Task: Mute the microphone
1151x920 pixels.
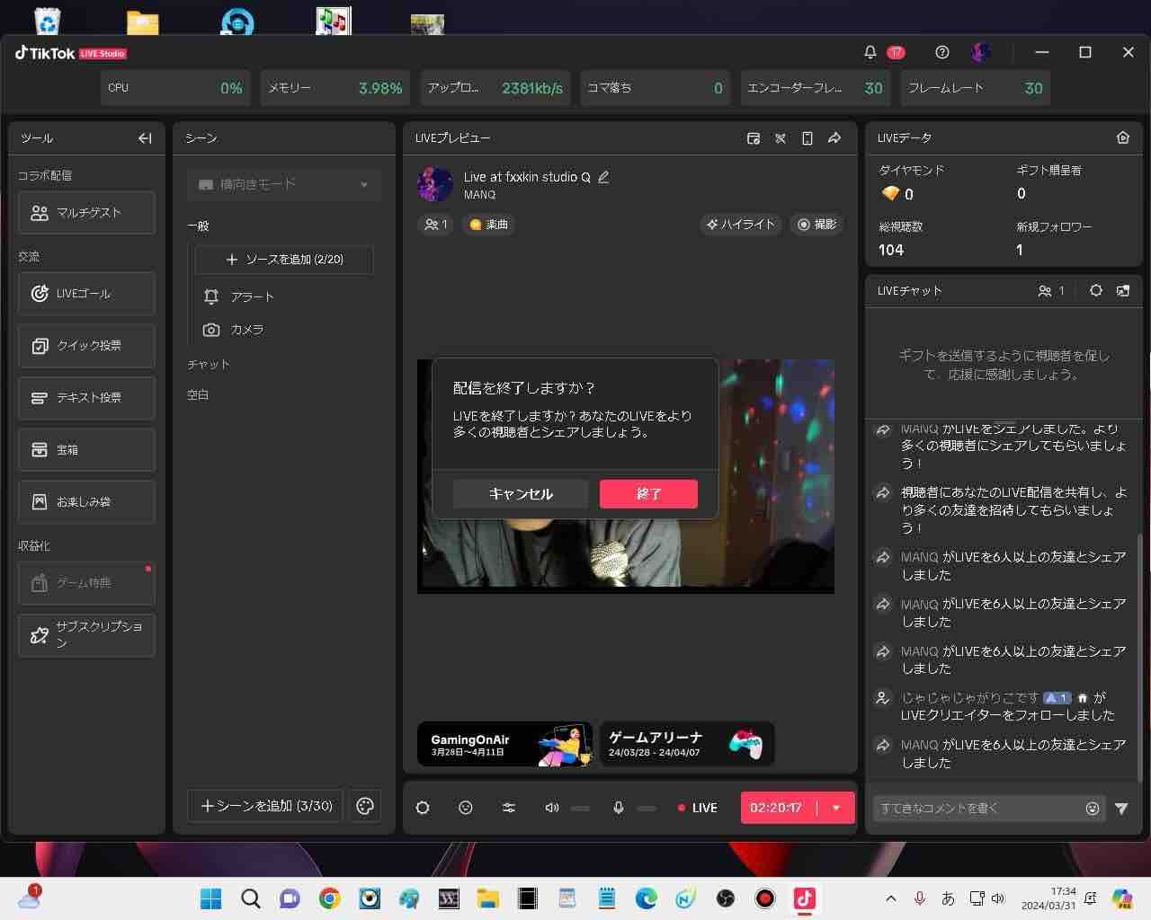Action: pyautogui.click(x=619, y=808)
